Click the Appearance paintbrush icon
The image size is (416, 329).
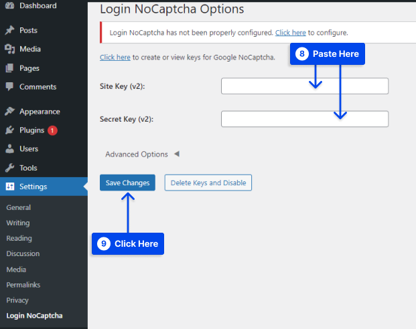pyautogui.click(x=10, y=111)
